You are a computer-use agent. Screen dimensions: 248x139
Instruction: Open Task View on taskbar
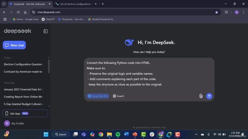[x=75, y=134]
